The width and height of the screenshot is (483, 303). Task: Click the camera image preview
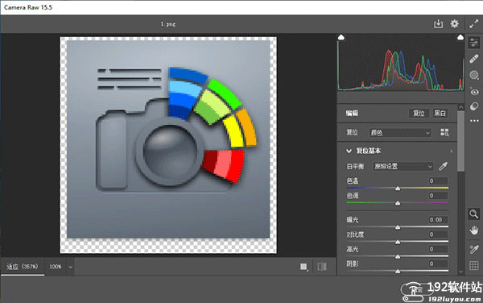pos(168,145)
